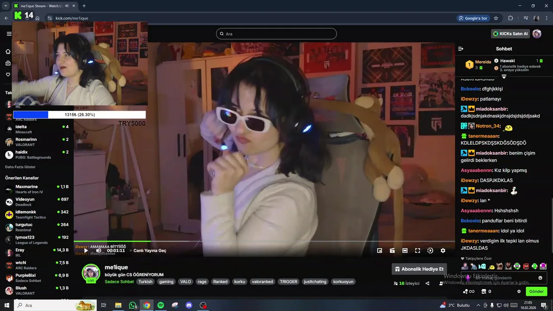
Task: Click the 16 İzleyici viewer count
Action: pos(407,283)
